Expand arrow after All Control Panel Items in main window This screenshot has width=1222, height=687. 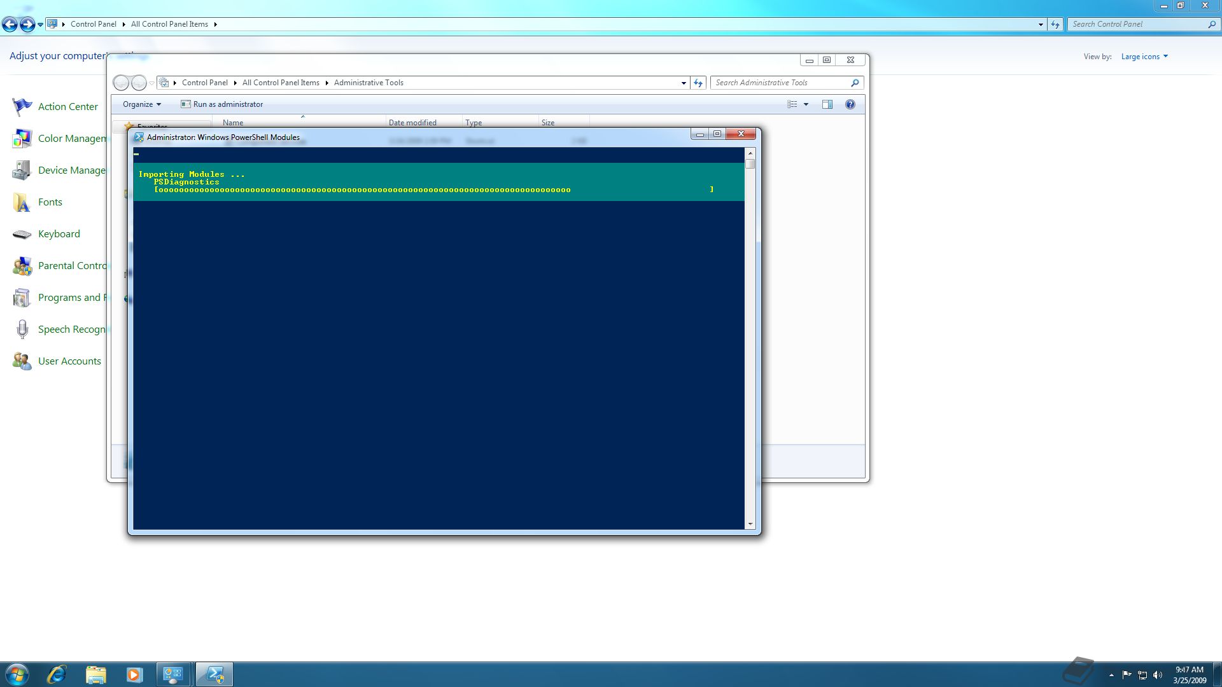[x=216, y=24]
